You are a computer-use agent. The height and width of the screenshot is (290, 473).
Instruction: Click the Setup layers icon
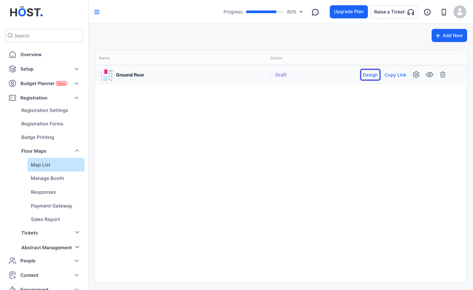click(x=12, y=69)
